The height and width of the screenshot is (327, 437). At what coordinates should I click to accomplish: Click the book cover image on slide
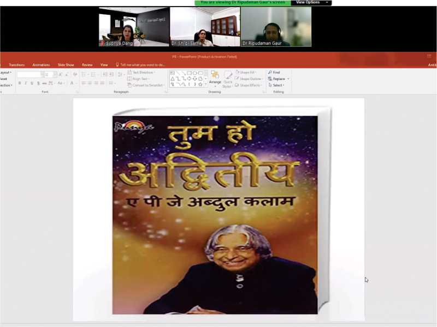click(222, 210)
